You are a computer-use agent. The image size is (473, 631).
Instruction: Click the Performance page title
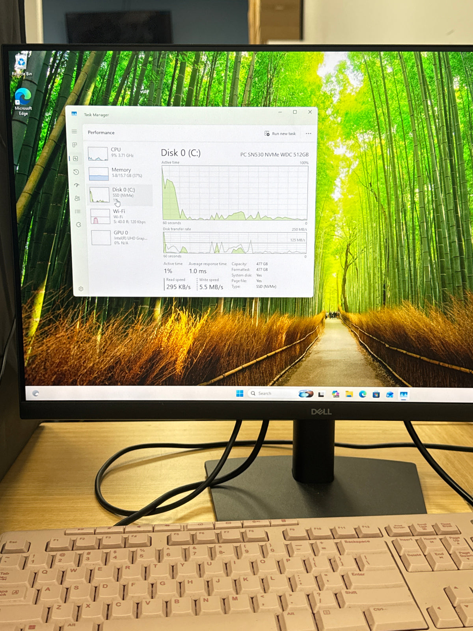101,133
